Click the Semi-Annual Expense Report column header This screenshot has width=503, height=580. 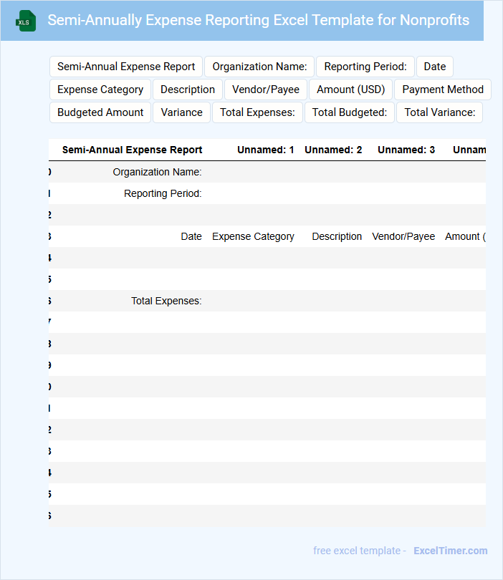[x=132, y=150]
